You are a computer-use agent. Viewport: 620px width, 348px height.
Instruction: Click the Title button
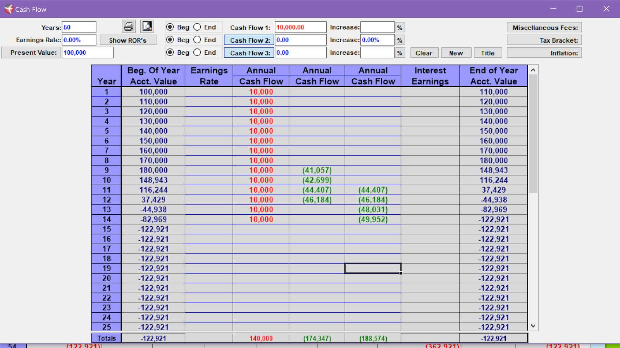click(487, 53)
